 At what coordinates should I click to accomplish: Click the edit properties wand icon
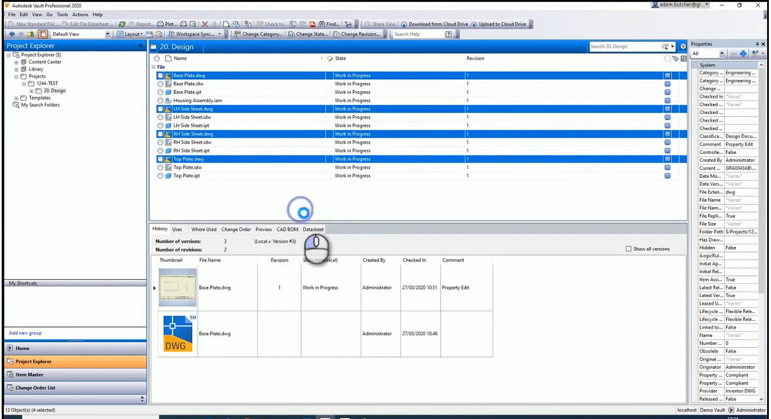coord(755,54)
